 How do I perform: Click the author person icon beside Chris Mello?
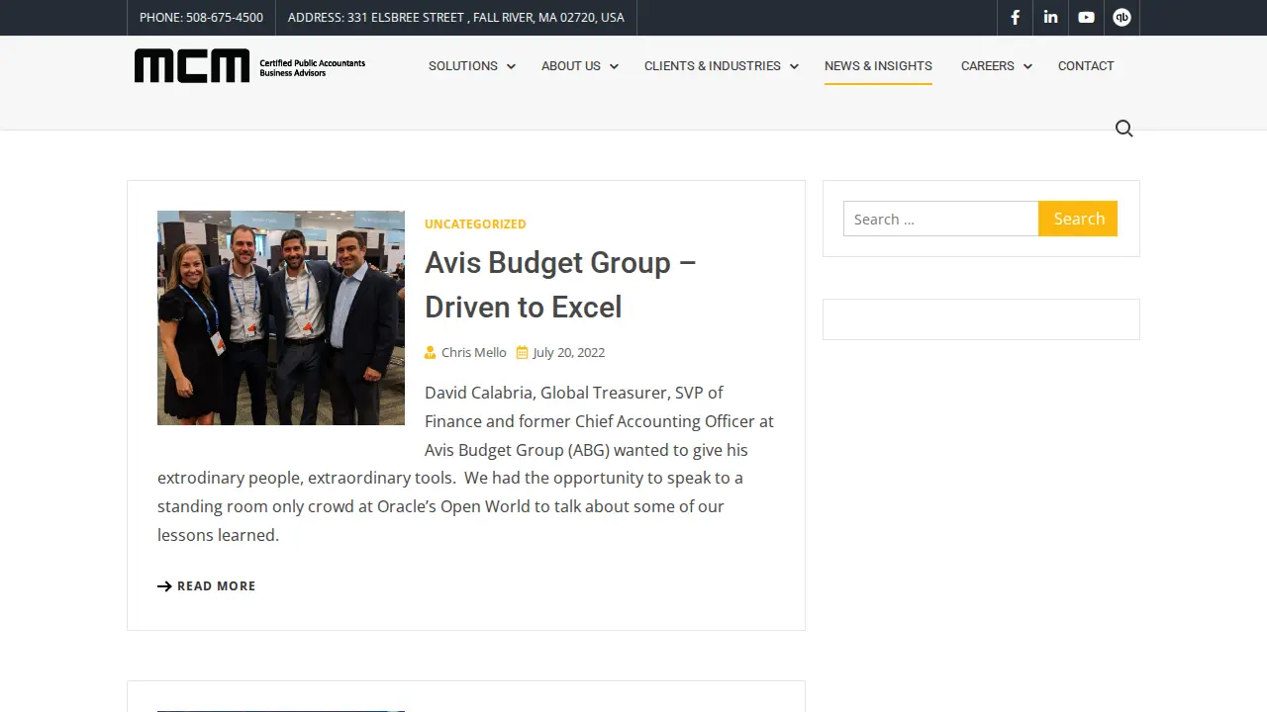point(431,353)
